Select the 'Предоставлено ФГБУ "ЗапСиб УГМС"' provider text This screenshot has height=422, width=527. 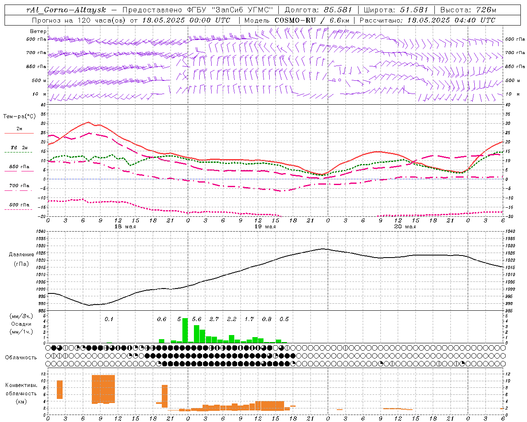tap(198, 10)
